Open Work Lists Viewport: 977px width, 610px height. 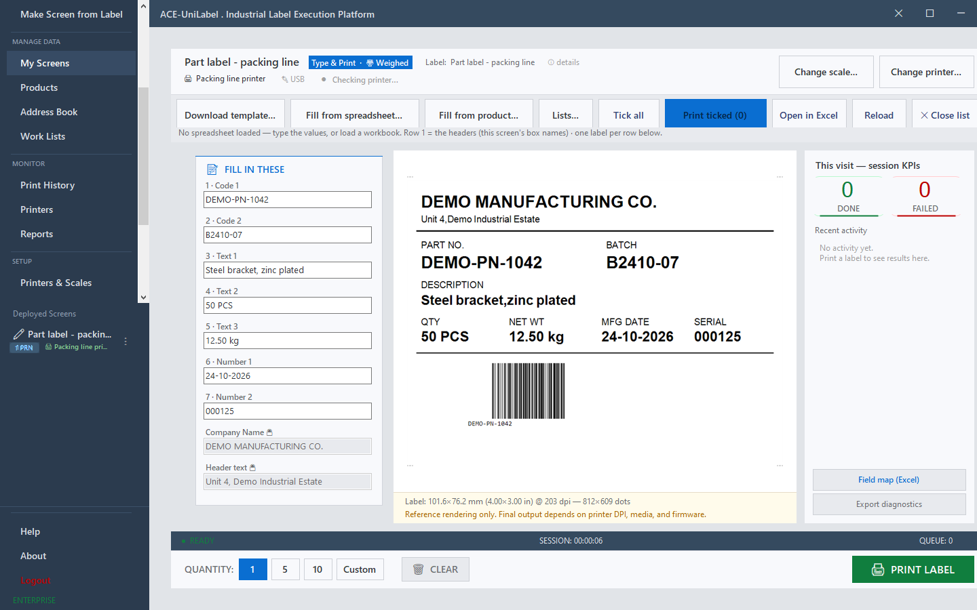click(71, 136)
